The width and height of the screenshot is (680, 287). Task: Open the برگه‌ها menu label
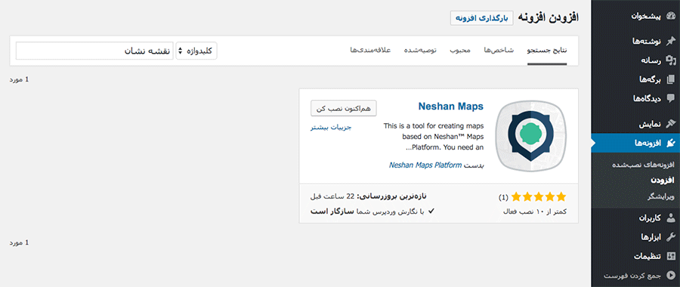(650, 80)
